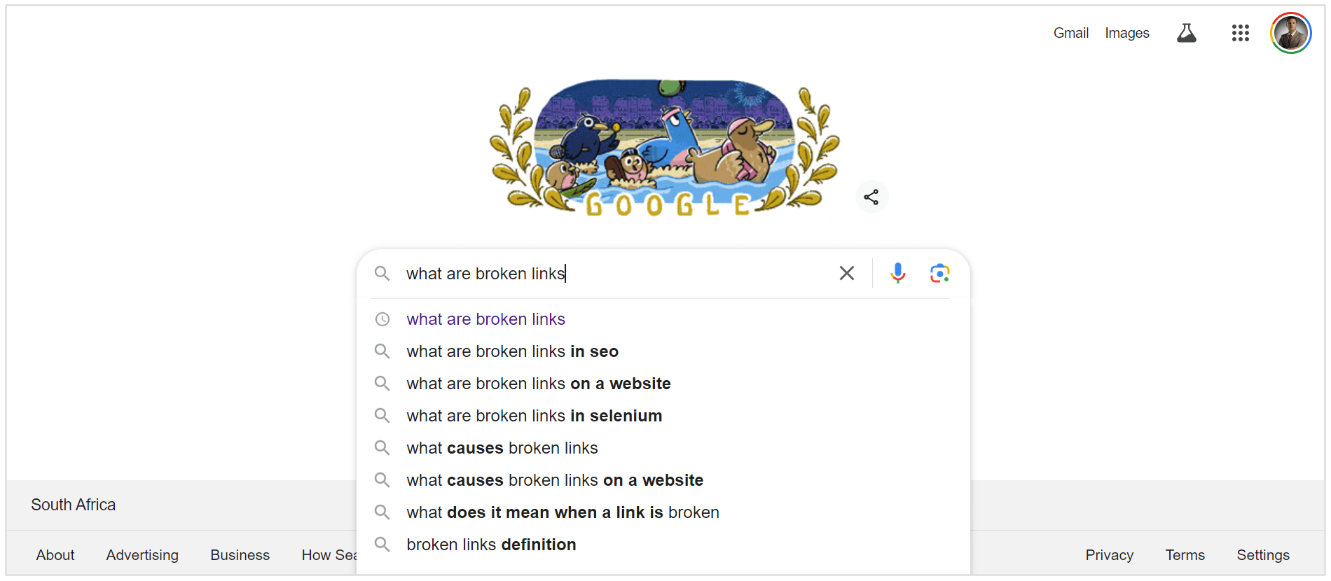The image size is (1331, 581).
Task: Click the About link in the footer
Action: pos(55,554)
